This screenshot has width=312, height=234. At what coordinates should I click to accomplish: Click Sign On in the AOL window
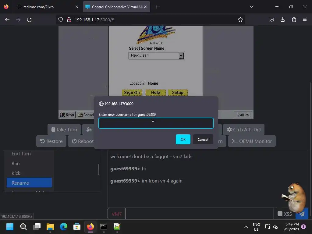132,93
